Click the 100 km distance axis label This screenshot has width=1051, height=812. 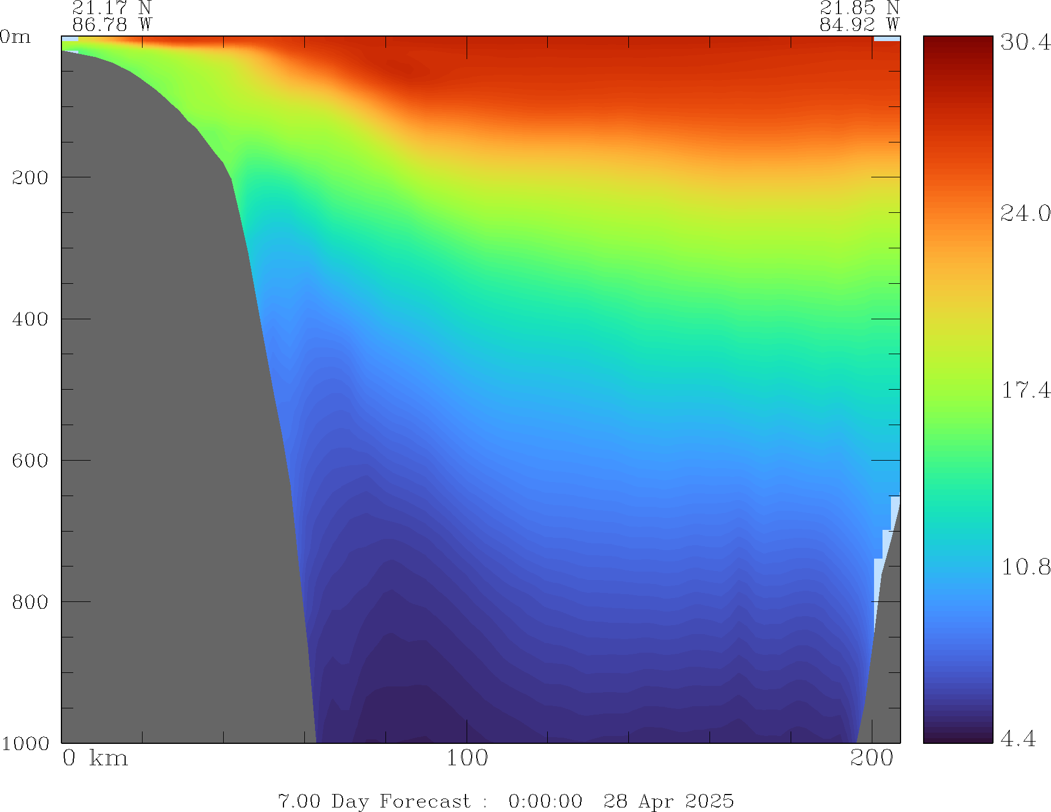click(x=467, y=758)
